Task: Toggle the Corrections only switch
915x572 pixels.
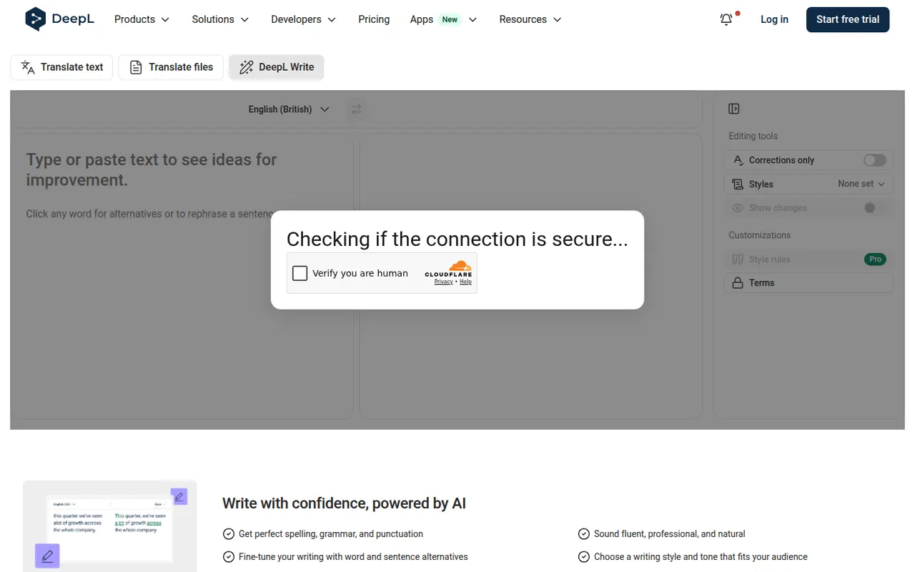Action: (x=874, y=160)
